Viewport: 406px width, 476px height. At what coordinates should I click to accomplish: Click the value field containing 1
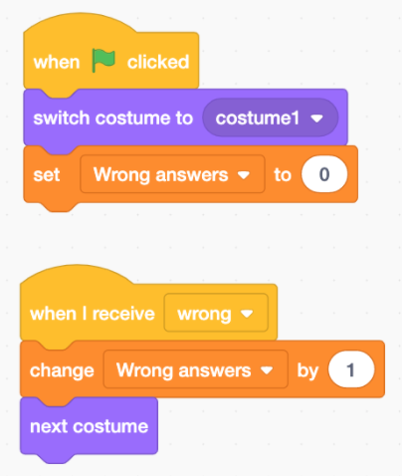351,369
